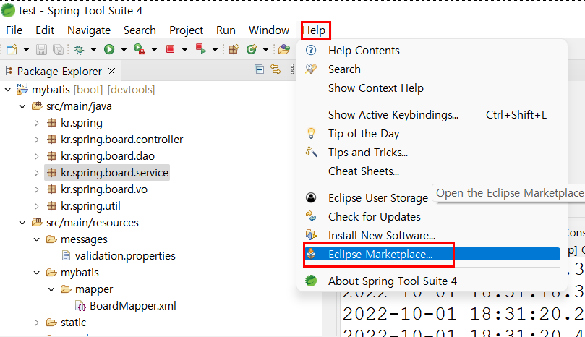
Task: Open the Edit menu
Action: click(45, 30)
